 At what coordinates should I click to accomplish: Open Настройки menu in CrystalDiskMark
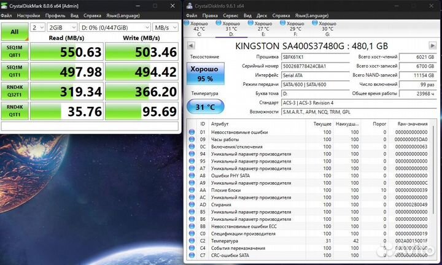pos(28,15)
